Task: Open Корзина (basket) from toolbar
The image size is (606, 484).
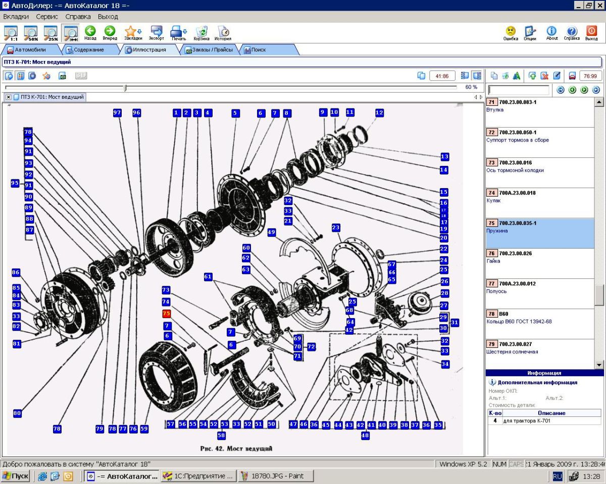Action: coord(201,33)
